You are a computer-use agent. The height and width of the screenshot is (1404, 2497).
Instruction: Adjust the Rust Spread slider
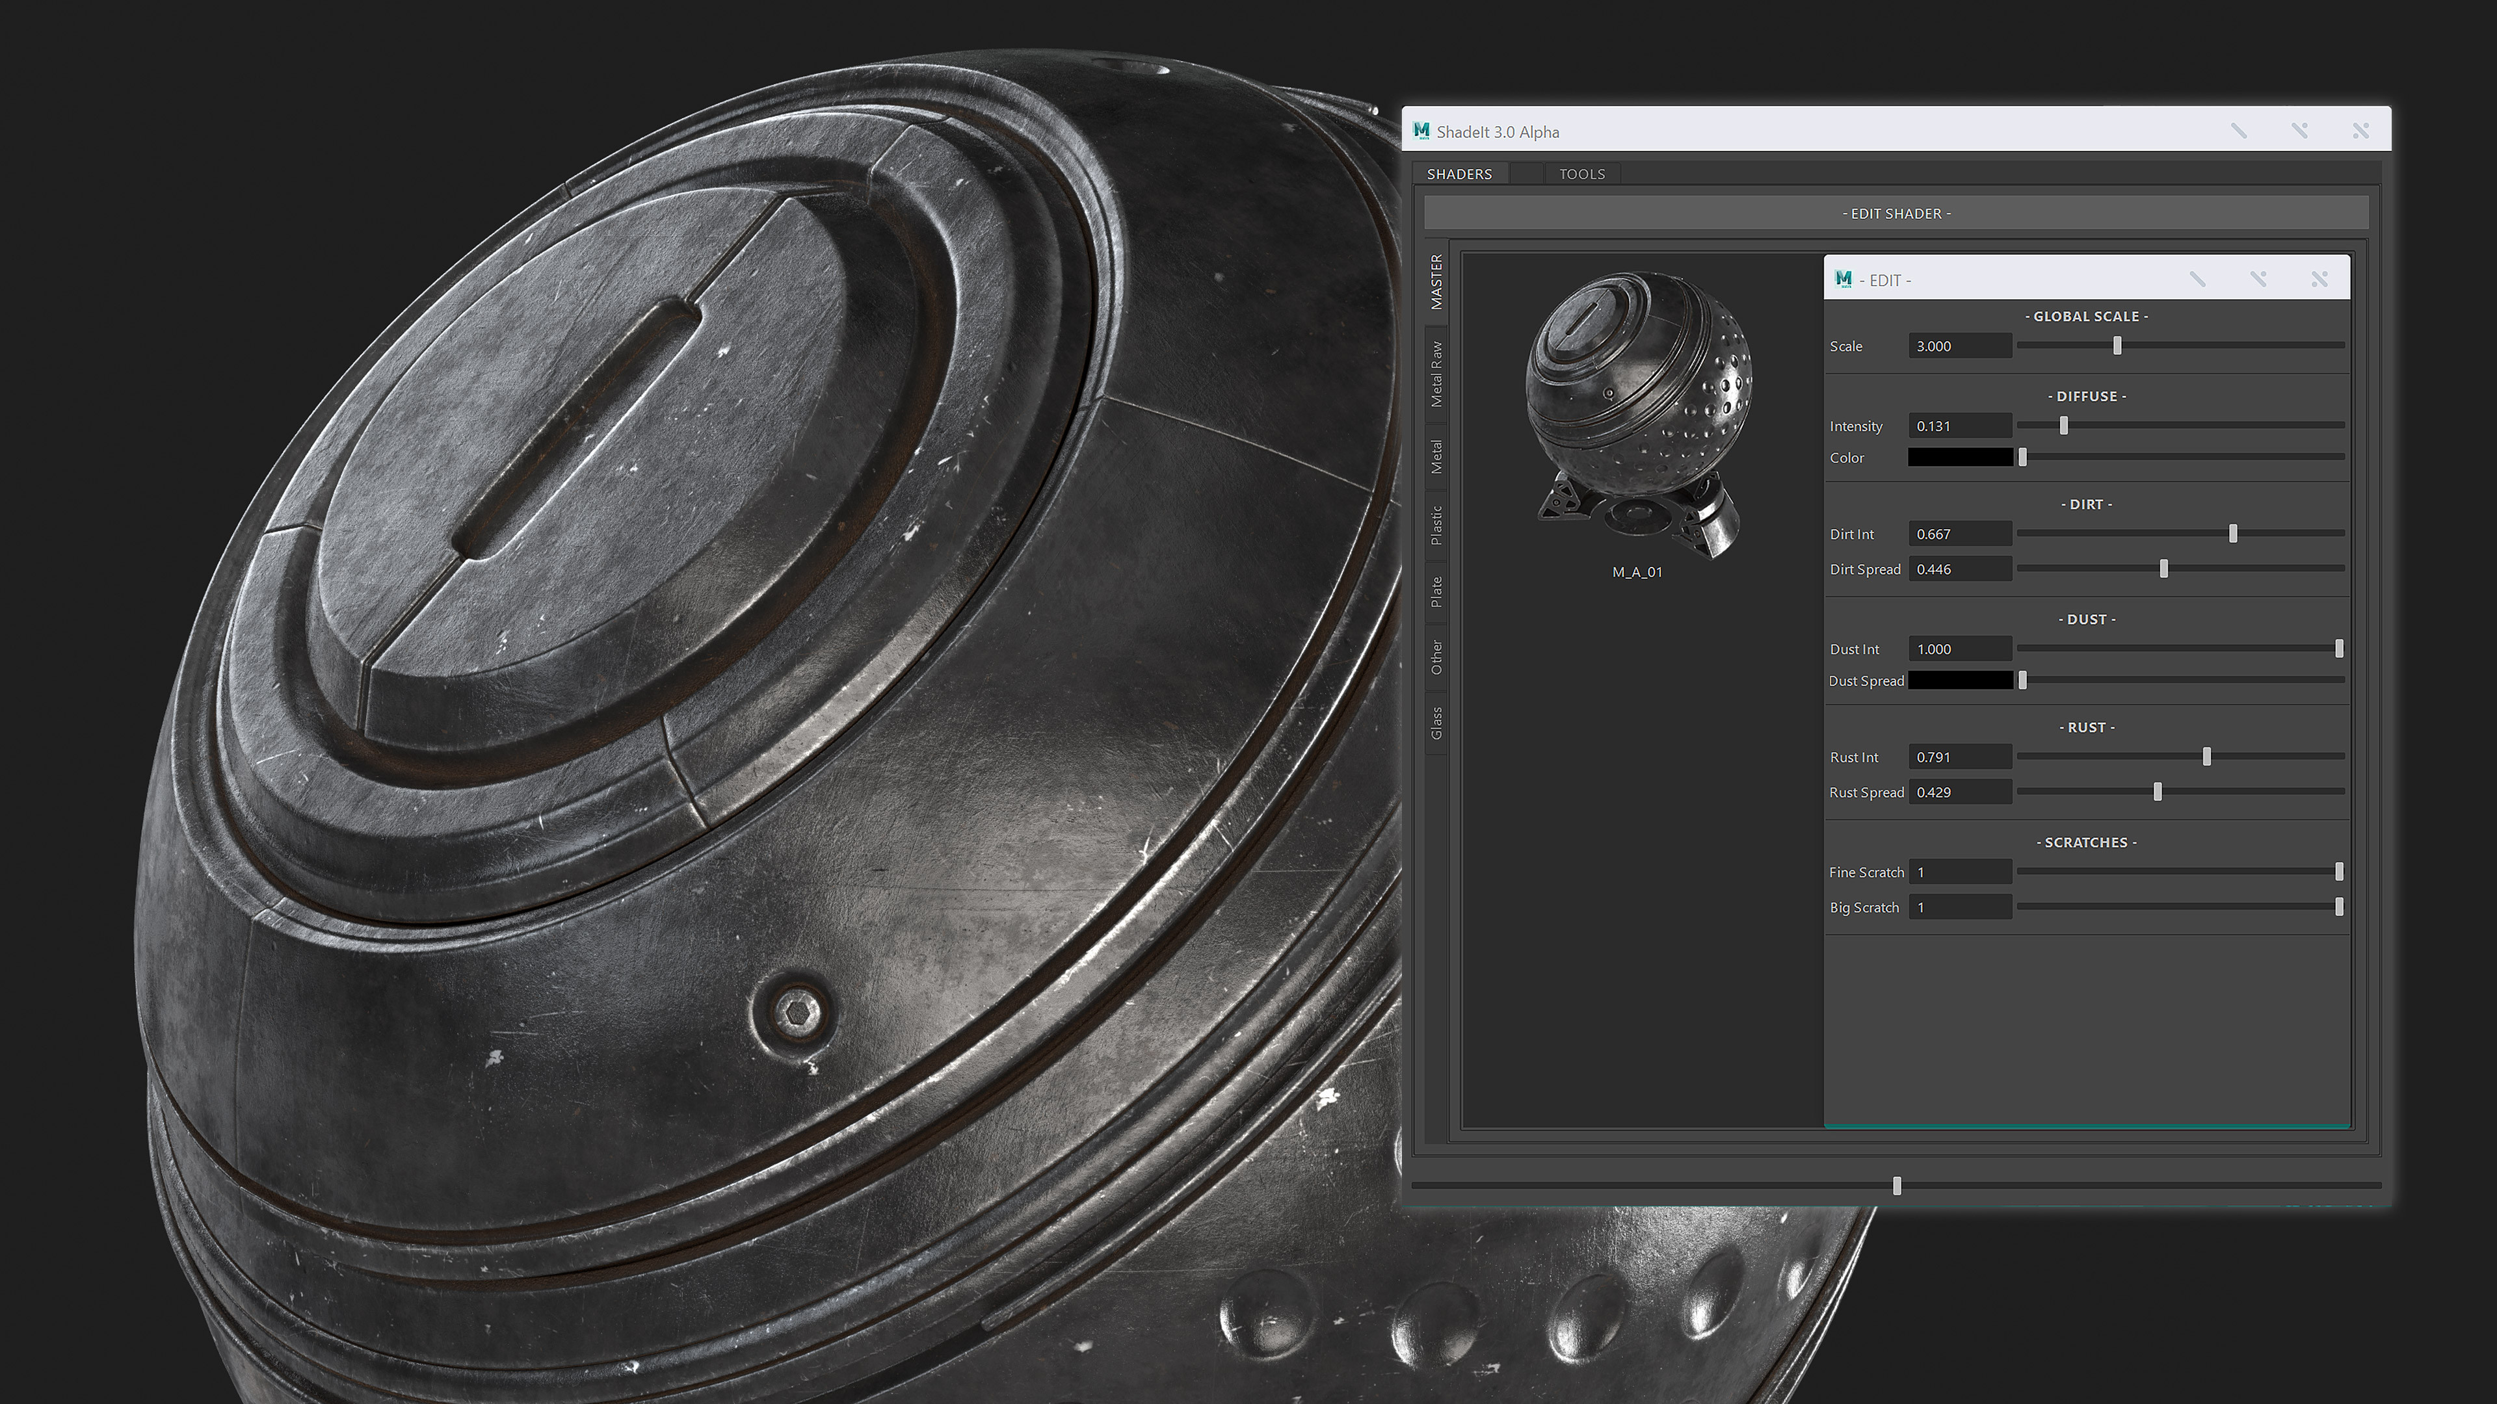pyautogui.click(x=2158, y=792)
